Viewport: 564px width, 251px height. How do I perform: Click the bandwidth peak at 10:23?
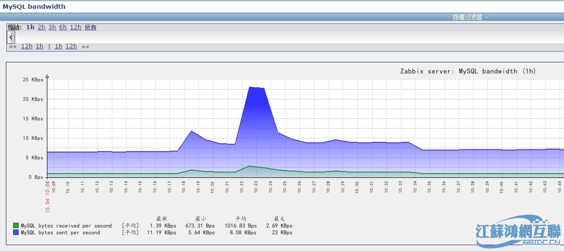click(x=257, y=88)
